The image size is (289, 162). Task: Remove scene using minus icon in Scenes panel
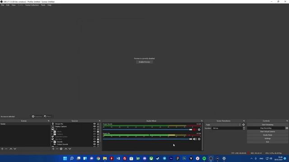pyautogui.click(x=6, y=149)
